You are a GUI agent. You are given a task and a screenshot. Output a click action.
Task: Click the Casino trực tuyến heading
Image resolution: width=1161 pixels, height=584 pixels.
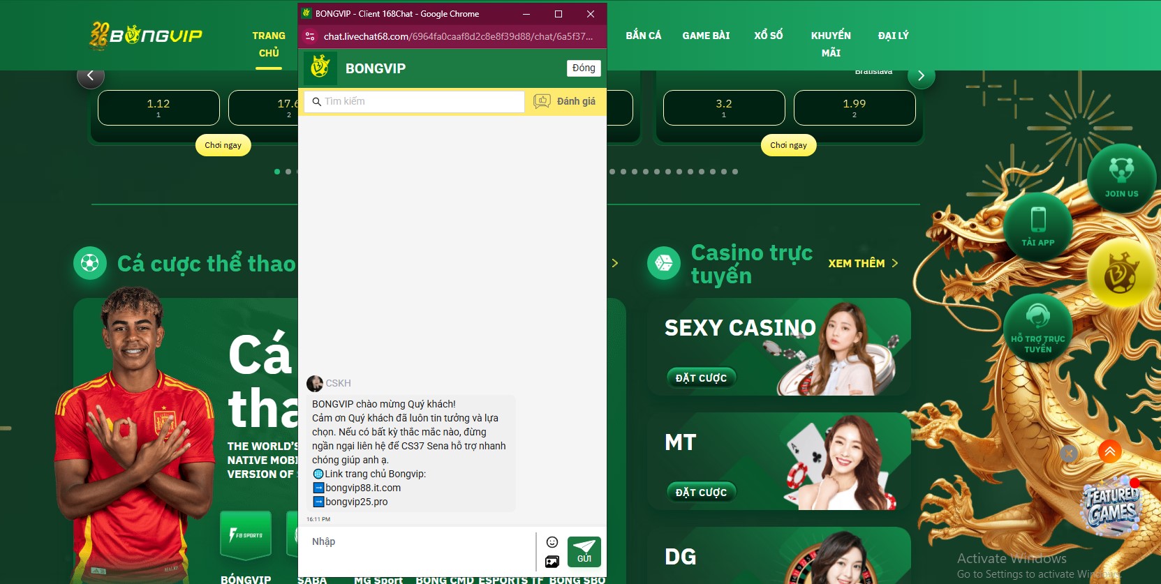coord(752,264)
